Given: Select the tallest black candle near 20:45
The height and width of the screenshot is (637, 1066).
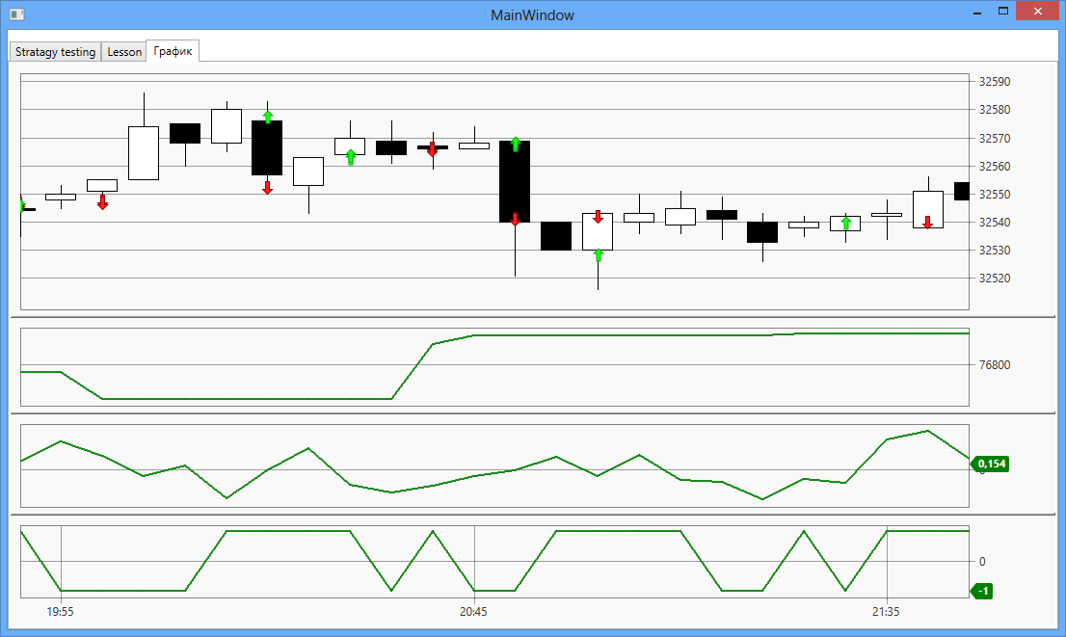Looking at the screenshot, I should click(515, 183).
